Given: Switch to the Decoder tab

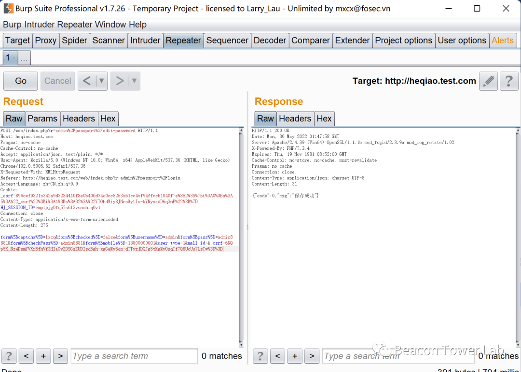Looking at the screenshot, I should (270, 40).
